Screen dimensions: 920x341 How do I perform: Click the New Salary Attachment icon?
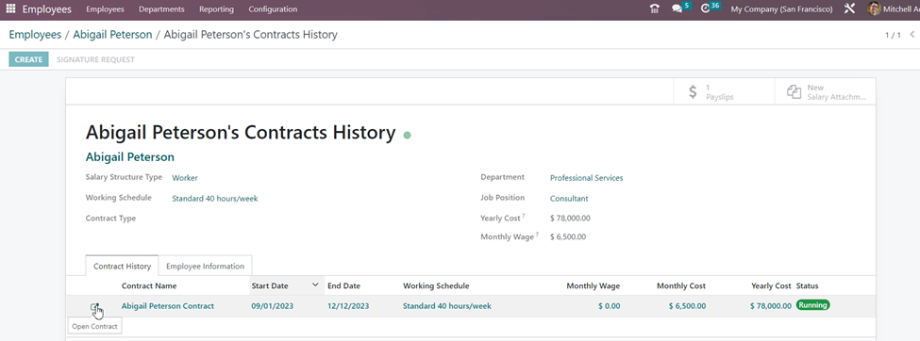tap(794, 92)
